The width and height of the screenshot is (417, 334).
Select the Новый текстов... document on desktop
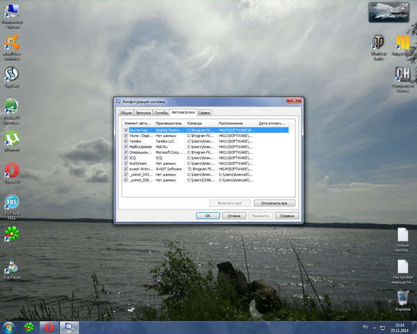point(402,239)
